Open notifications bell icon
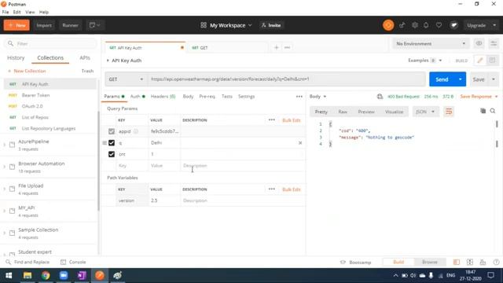The image size is (503, 283). pos(426,25)
